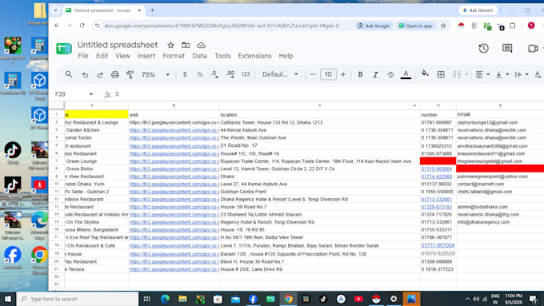The width and height of the screenshot is (544, 306).
Task: Open vertical align dropdown
Action: coord(502,74)
